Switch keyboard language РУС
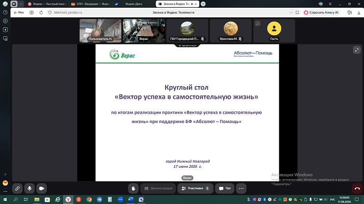The width and height of the screenshot is (364, 204). tap(333, 199)
